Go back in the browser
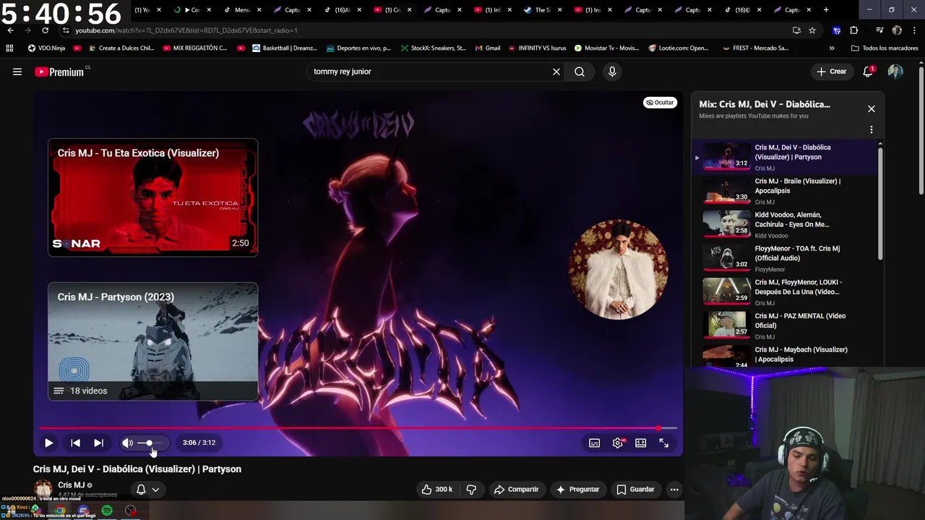This screenshot has width=925, height=520. (x=10, y=30)
